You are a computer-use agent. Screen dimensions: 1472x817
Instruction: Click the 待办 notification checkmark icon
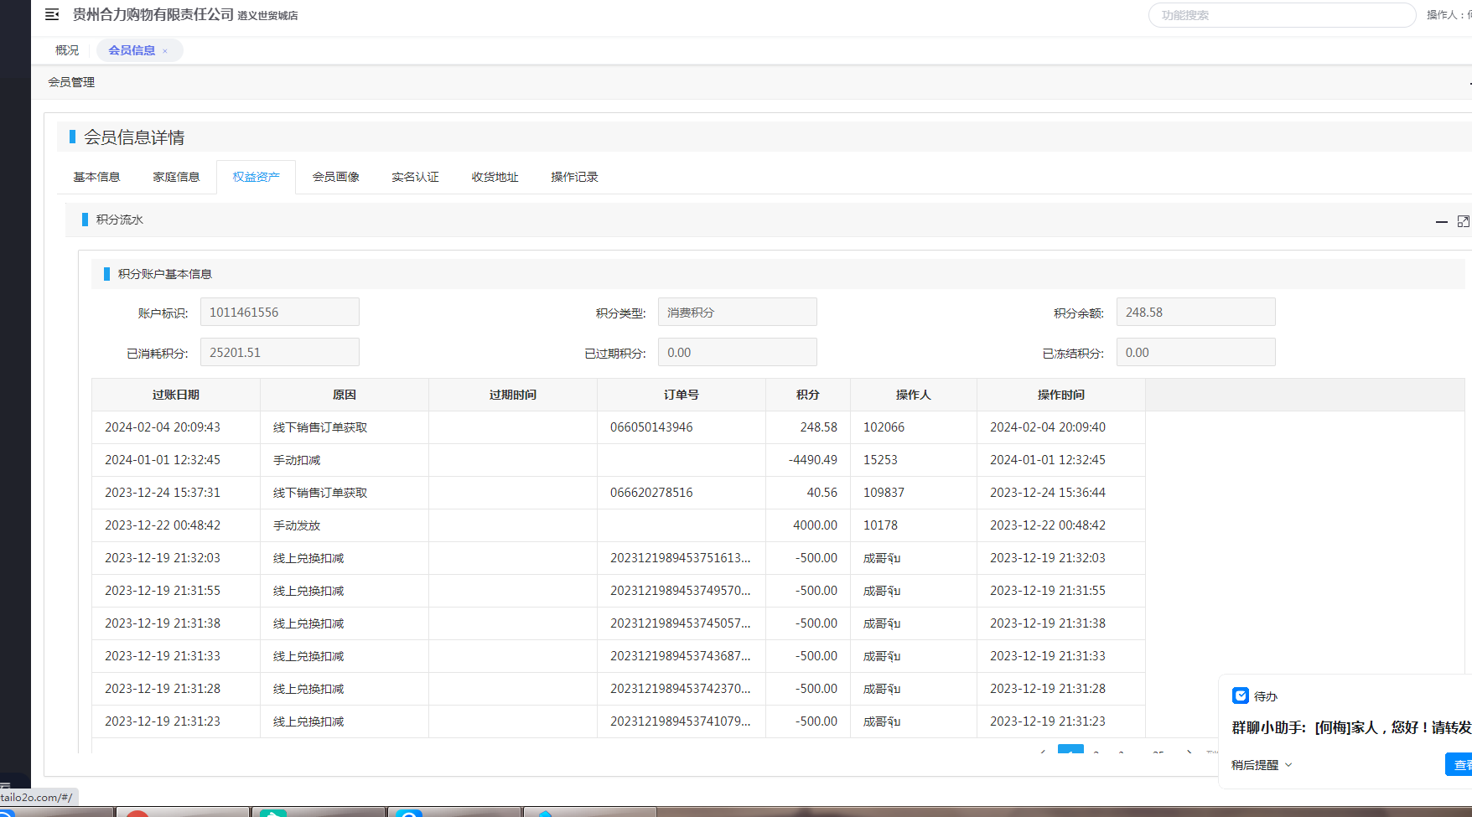point(1241,695)
